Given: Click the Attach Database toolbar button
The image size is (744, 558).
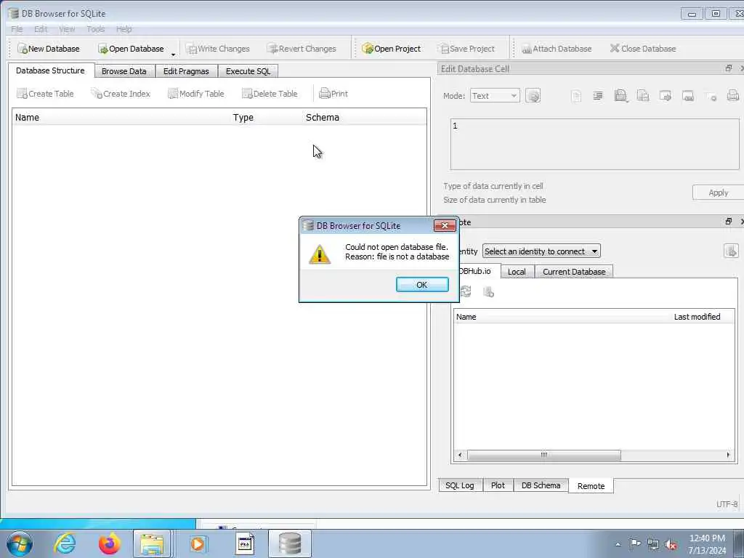Looking at the screenshot, I should coord(557,49).
